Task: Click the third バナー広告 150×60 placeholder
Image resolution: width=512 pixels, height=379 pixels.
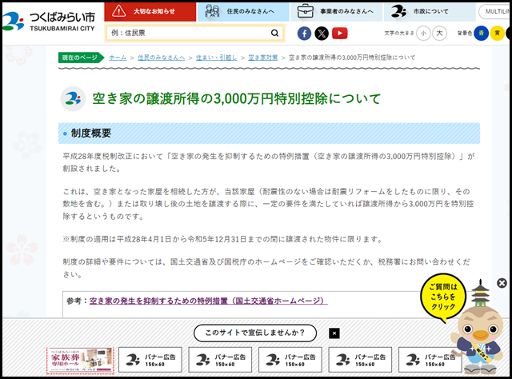Action: (x=290, y=360)
